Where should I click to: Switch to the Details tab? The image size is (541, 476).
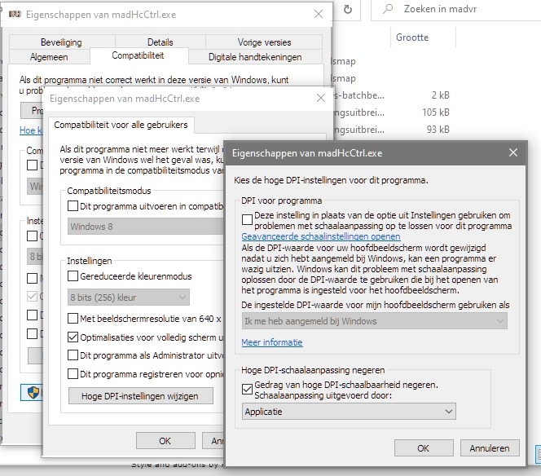tap(160, 42)
